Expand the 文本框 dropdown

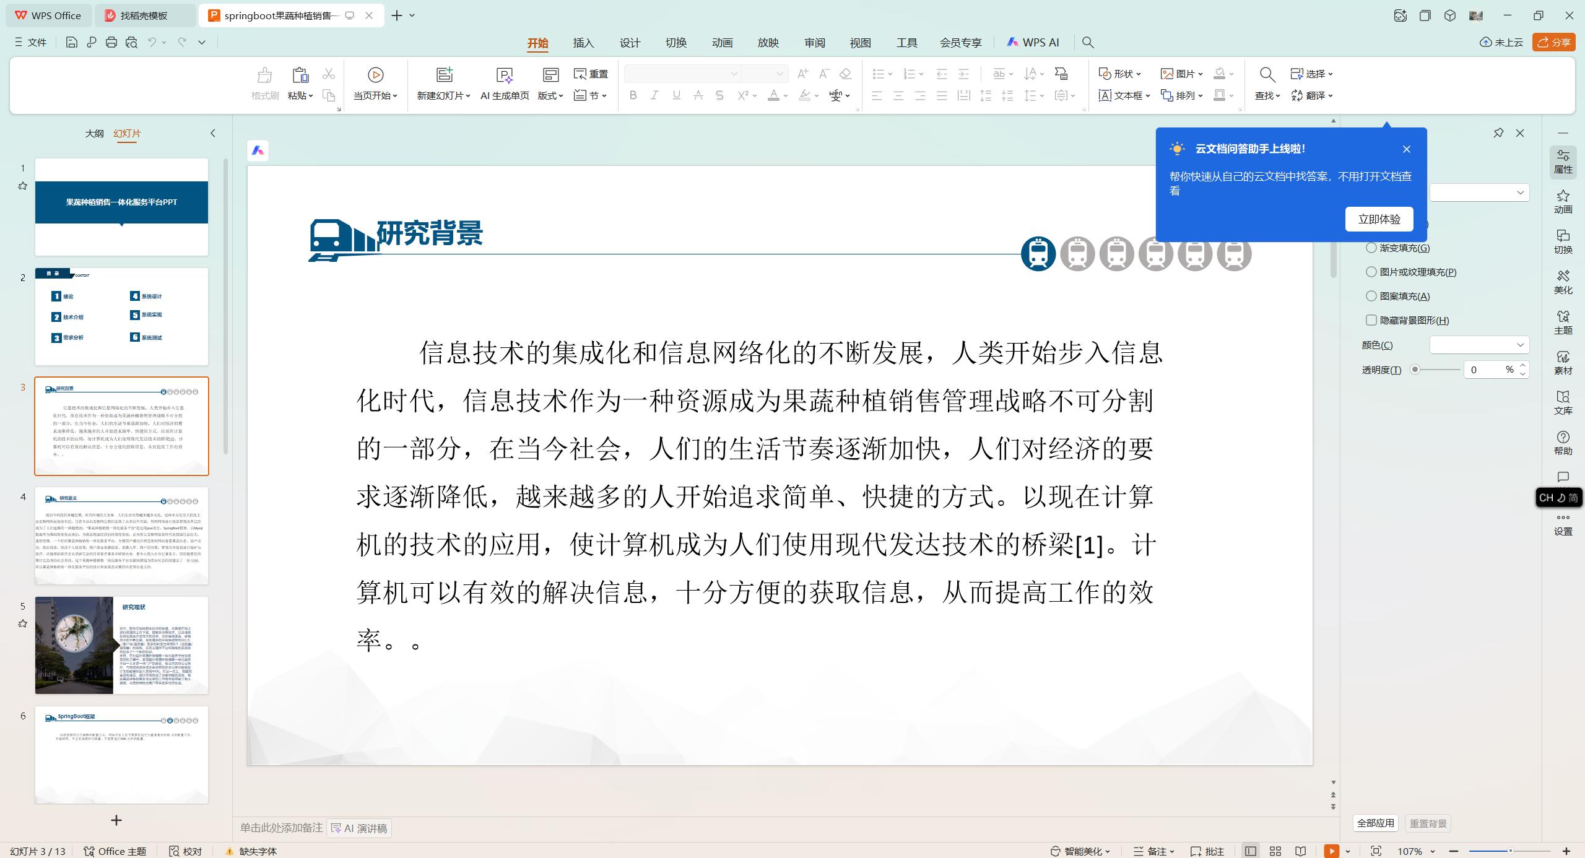(x=1148, y=95)
